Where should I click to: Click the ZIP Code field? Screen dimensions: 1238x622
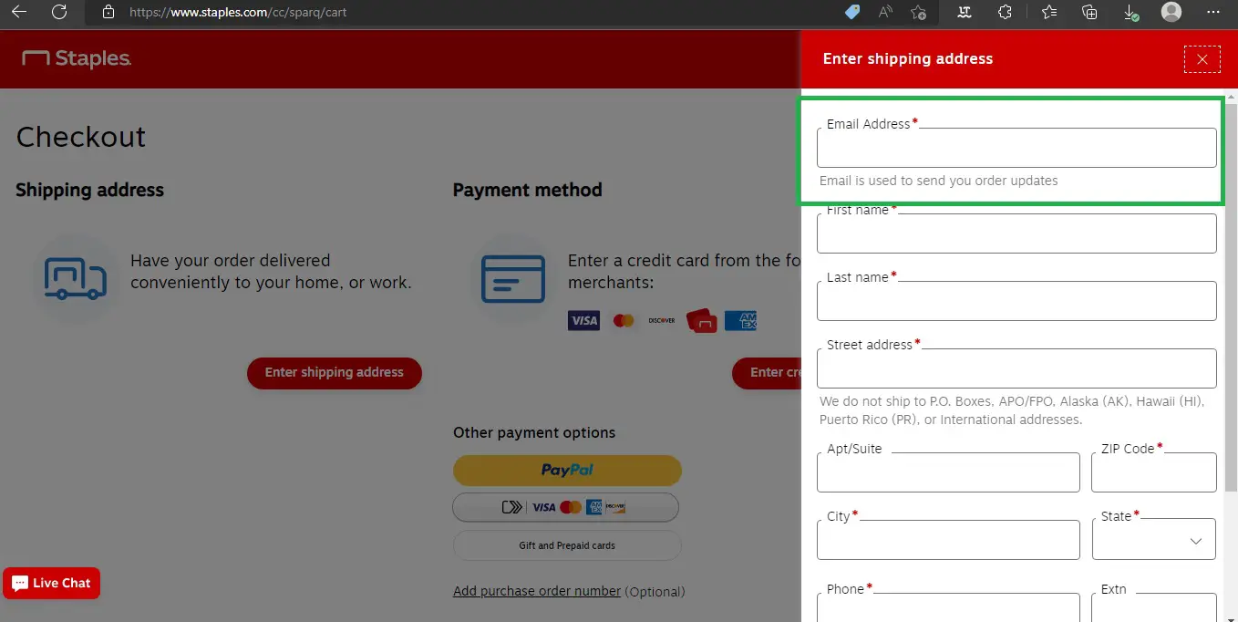coord(1153,472)
